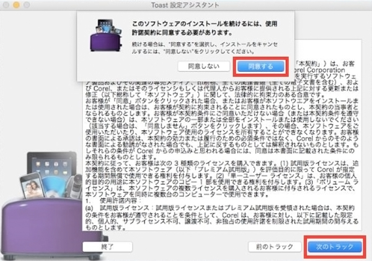Click the 前のトラック previous button
372x261 pixels.
pyautogui.click(x=275, y=247)
